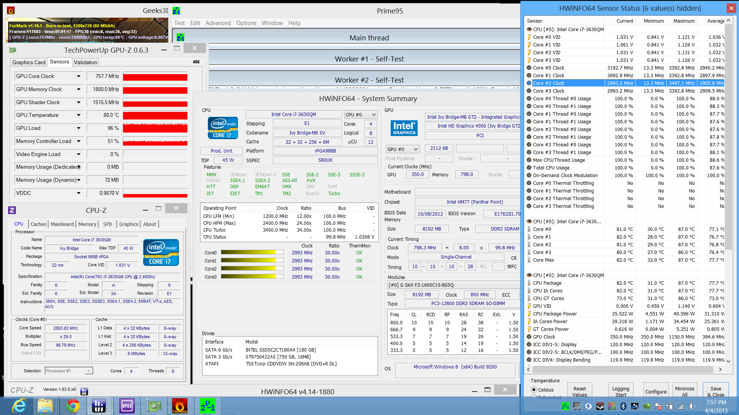
Task: Click the purple CPU-Z title bar icon
Action: [12, 210]
